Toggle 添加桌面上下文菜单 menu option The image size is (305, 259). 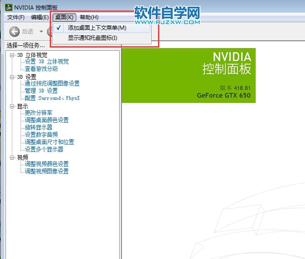pos(97,28)
